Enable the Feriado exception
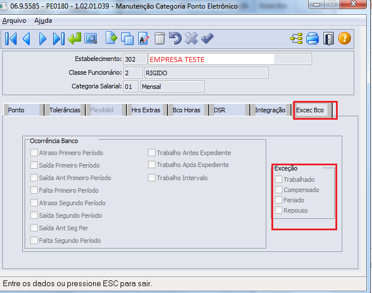This screenshot has width=372, height=293. tap(278, 200)
